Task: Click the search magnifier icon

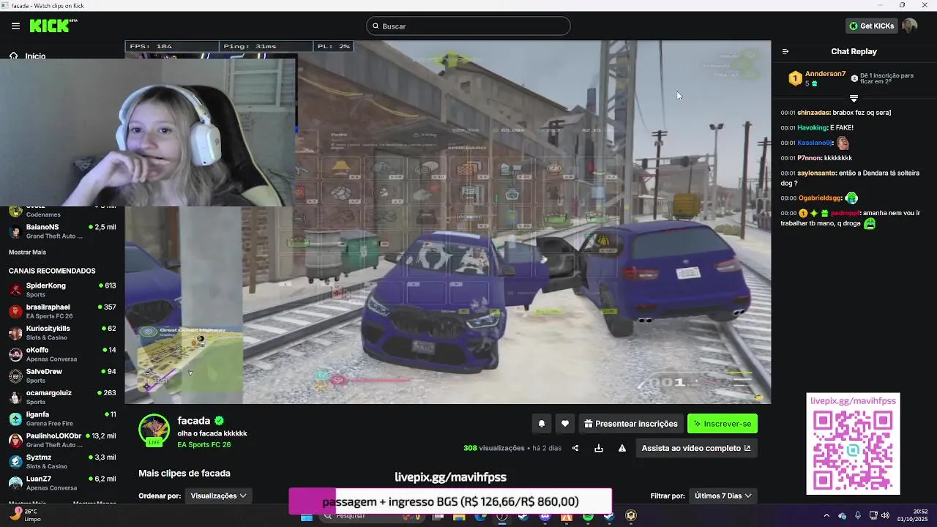Action: 376,26
